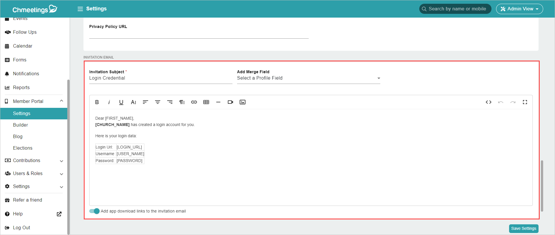This screenshot has width=555, height=235.
Task: Click the Invitation Subject field
Action: pos(161,78)
